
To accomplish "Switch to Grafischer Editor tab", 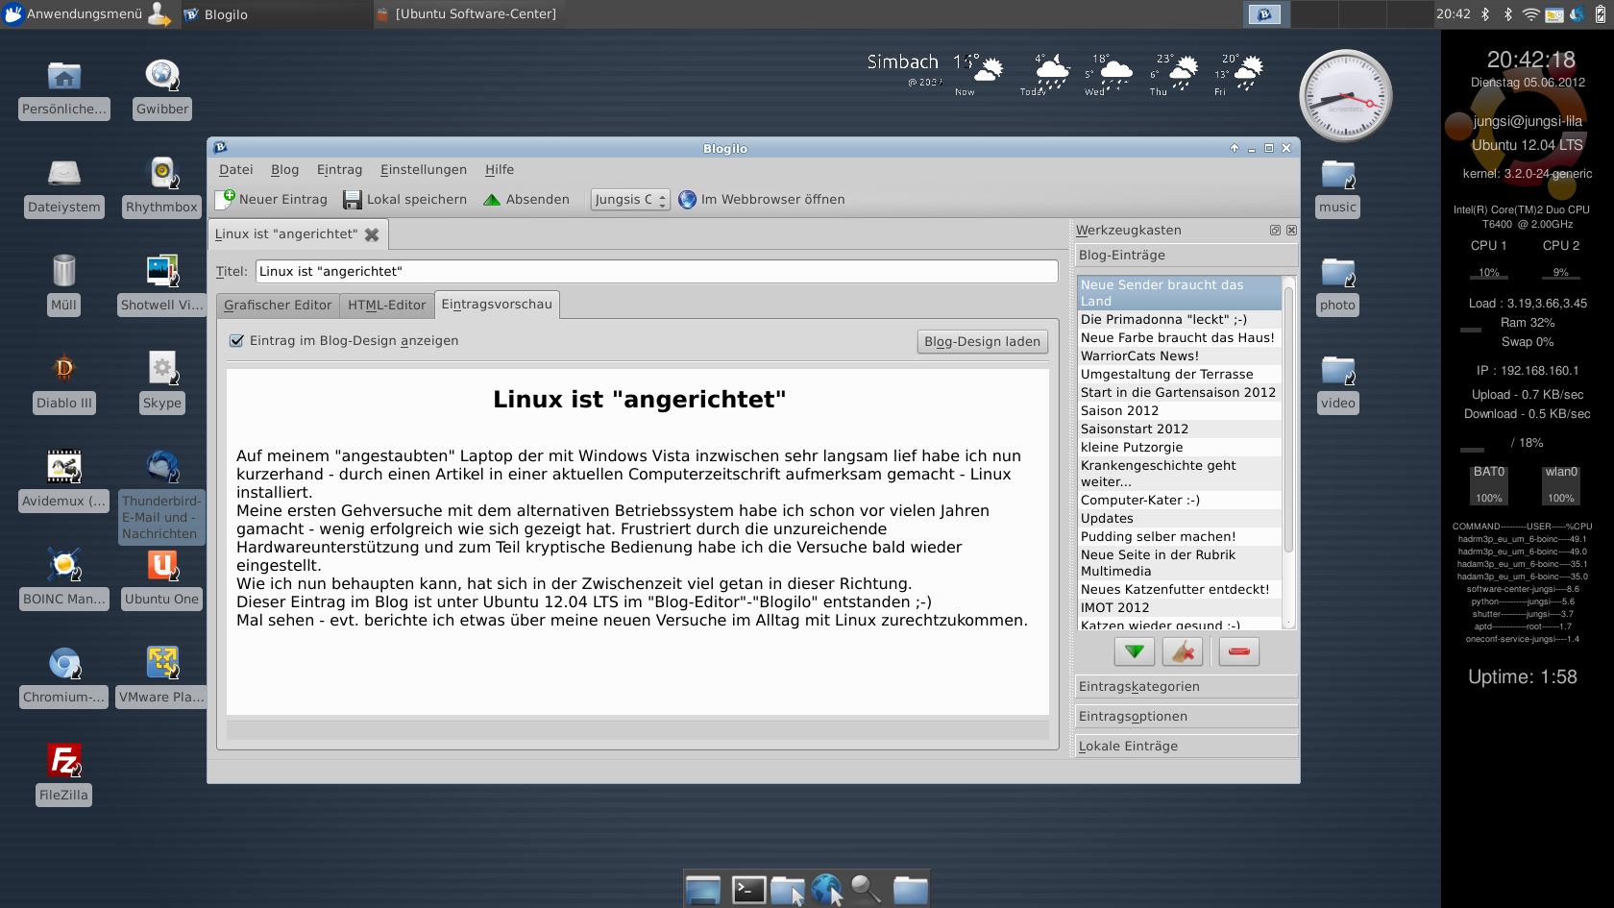I will click(x=278, y=306).
